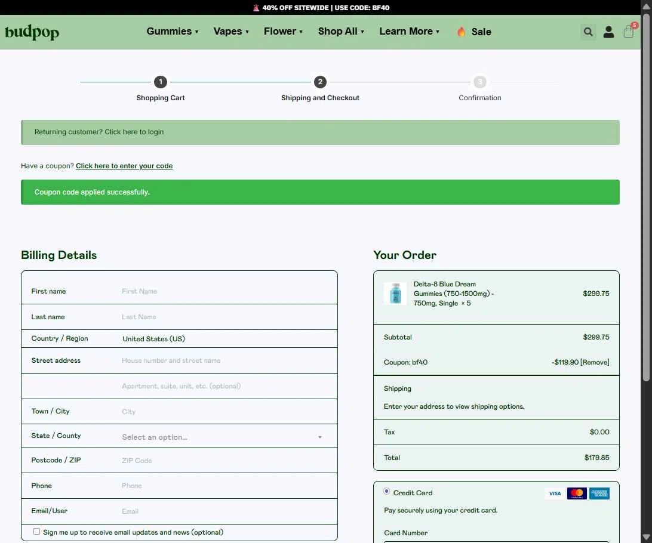
Task: Expand the Learn More menu
Action: [x=409, y=31]
